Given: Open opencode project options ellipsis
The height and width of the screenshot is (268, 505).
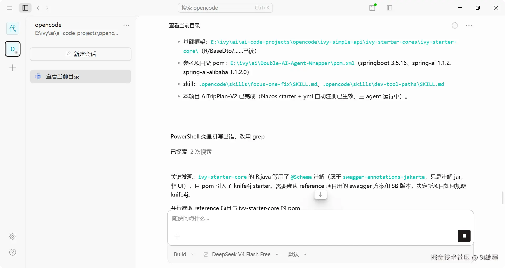Looking at the screenshot, I should [126, 25].
